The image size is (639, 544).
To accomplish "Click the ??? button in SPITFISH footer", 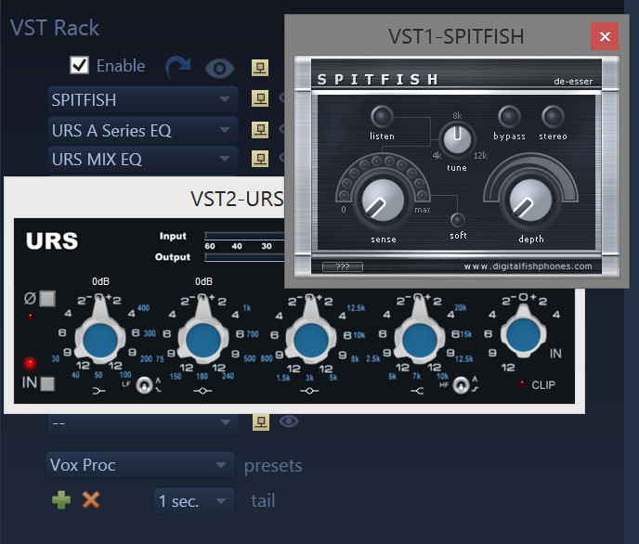I will point(343,266).
